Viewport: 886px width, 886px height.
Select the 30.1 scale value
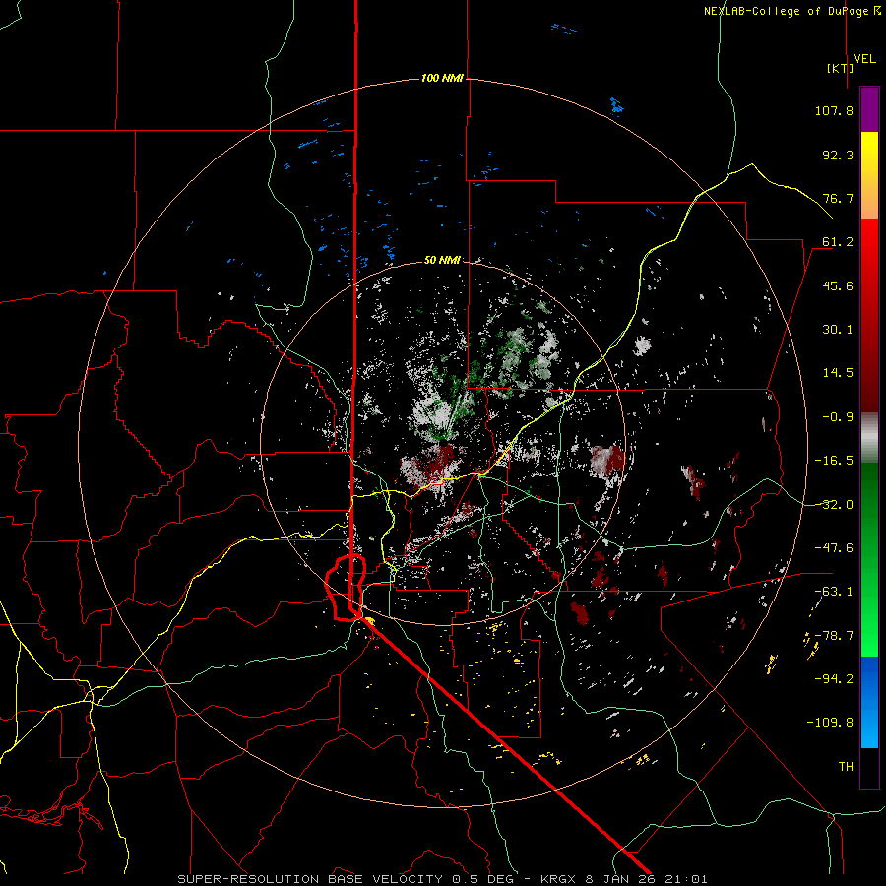pos(838,330)
